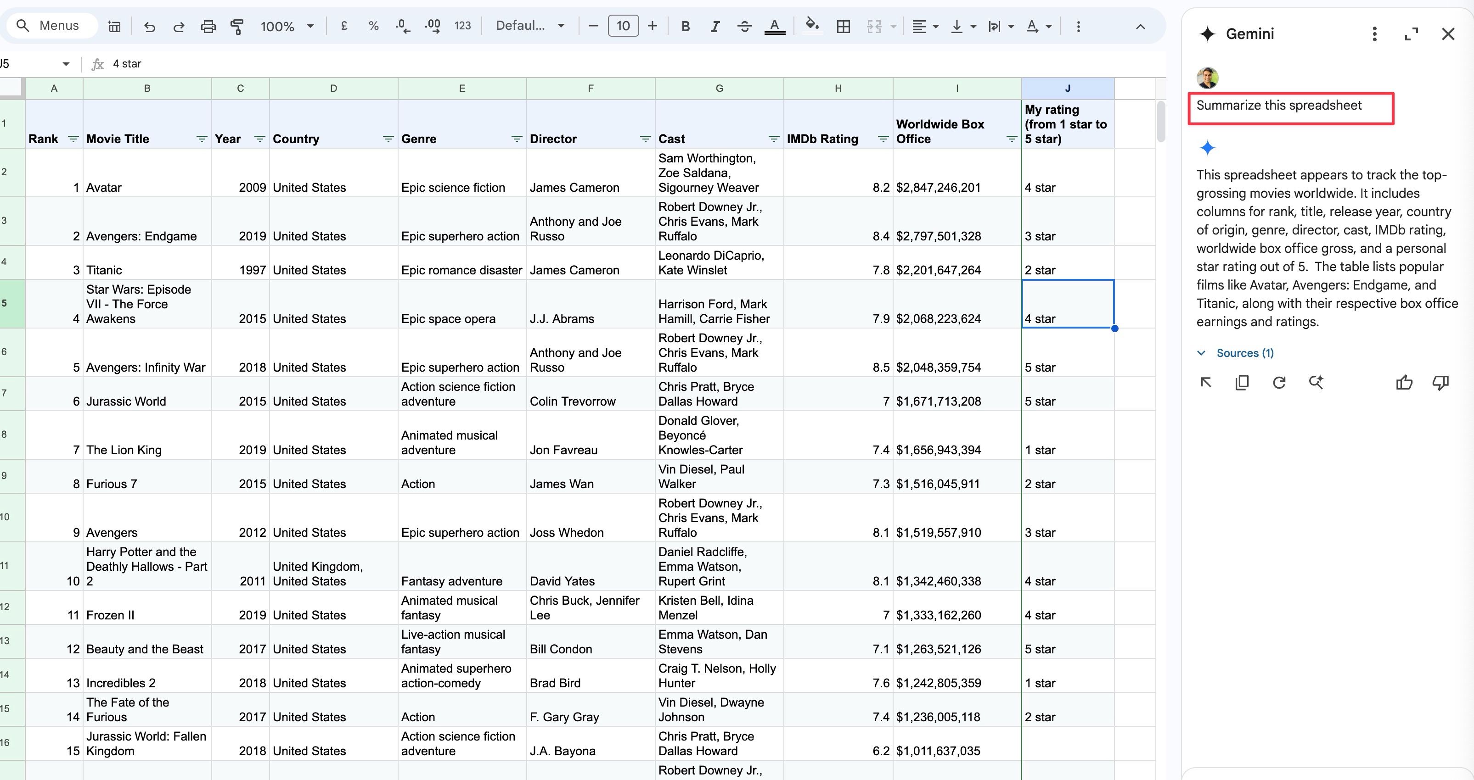
Task: Click the strikethrough formatting icon
Action: [x=743, y=26]
